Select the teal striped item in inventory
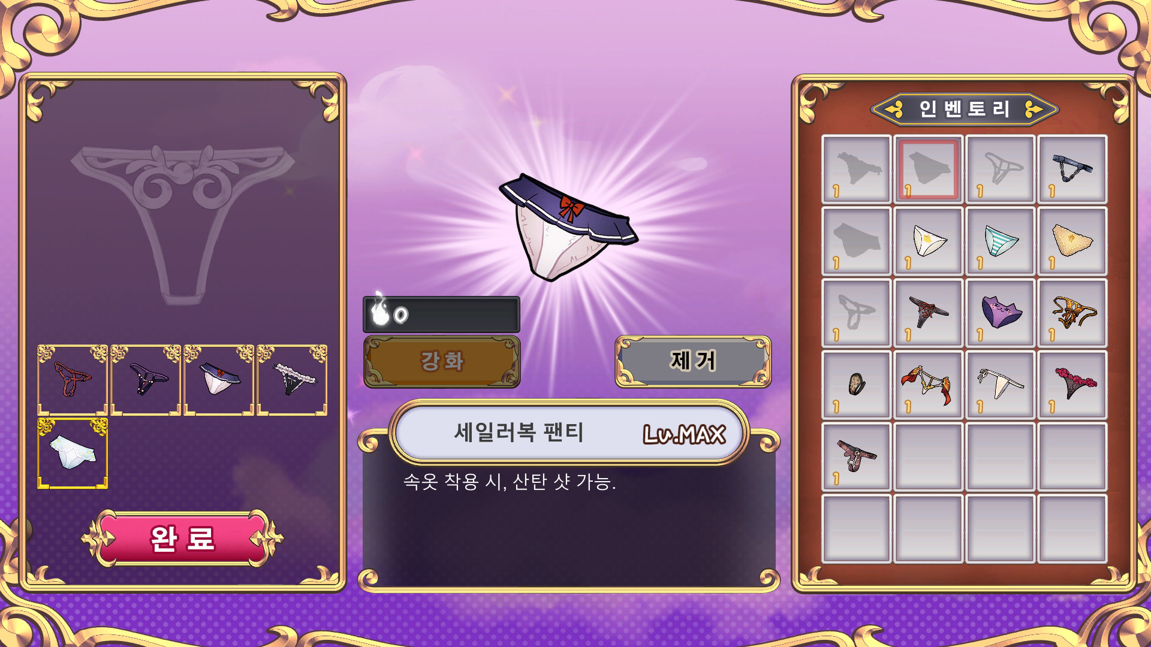The image size is (1151, 647). pos(1001,241)
